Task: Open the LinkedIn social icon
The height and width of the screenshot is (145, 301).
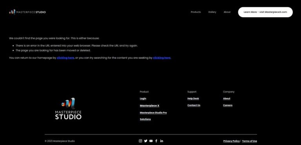Action: click(161, 141)
